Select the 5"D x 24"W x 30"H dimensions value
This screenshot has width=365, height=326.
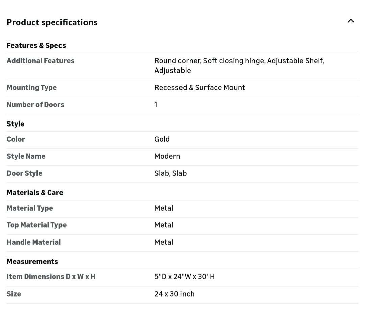point(184,277)
